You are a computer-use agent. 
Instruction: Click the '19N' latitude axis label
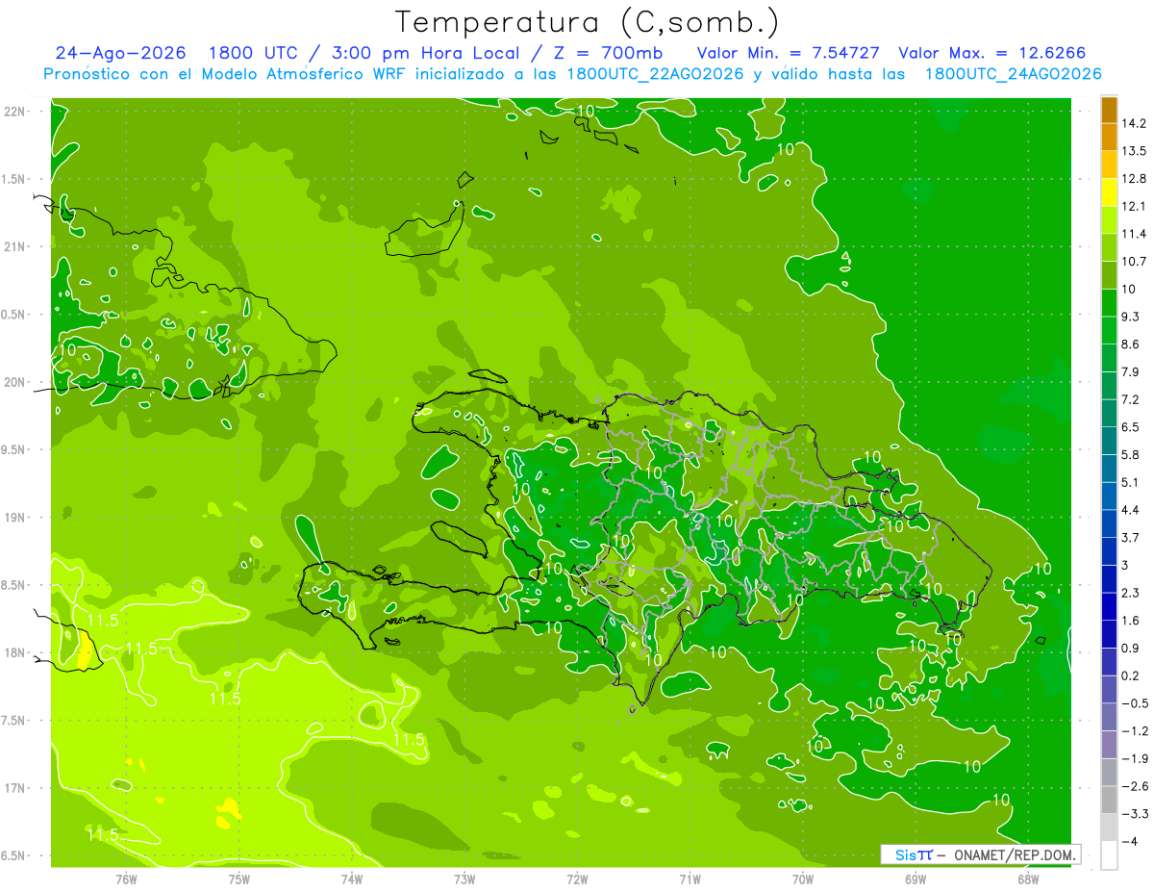pyautogui.click(x=14, y=518)
